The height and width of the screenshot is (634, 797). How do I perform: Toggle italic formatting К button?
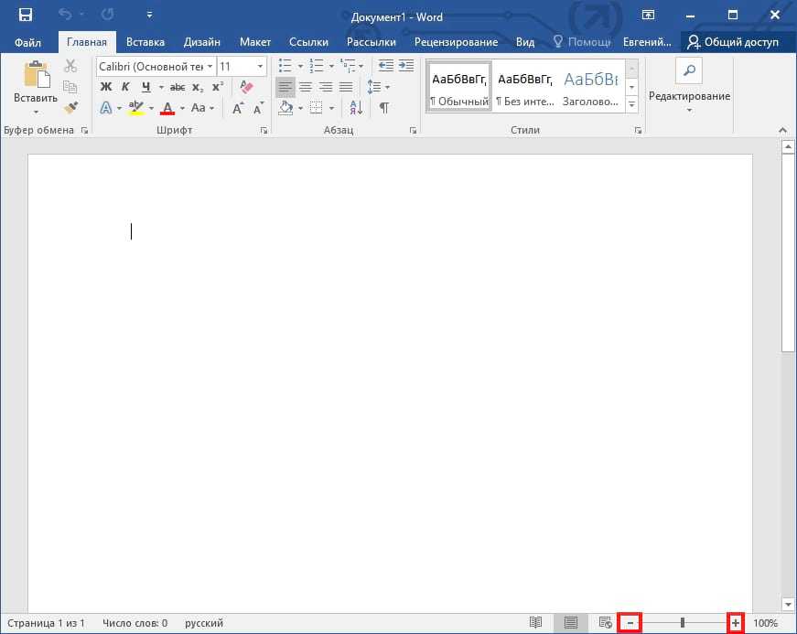(125, 87)
